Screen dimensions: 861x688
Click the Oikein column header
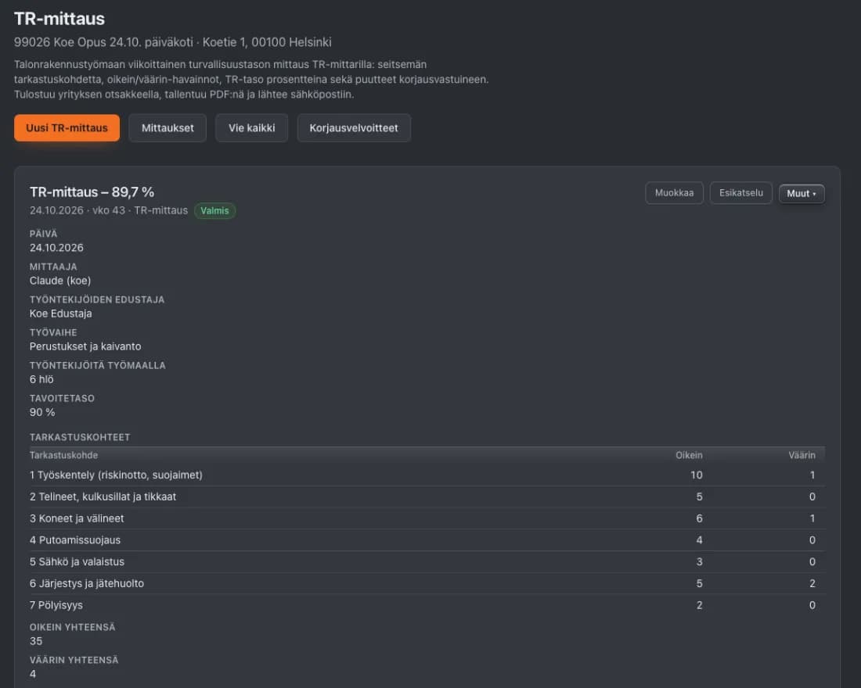689,455
